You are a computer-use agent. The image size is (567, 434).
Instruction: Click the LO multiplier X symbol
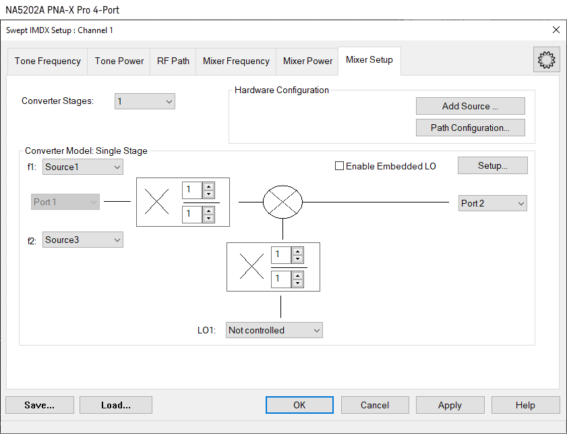(x=251, y=267)
